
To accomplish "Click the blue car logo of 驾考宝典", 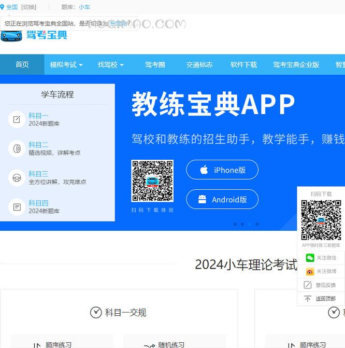I will pos(11,36).
